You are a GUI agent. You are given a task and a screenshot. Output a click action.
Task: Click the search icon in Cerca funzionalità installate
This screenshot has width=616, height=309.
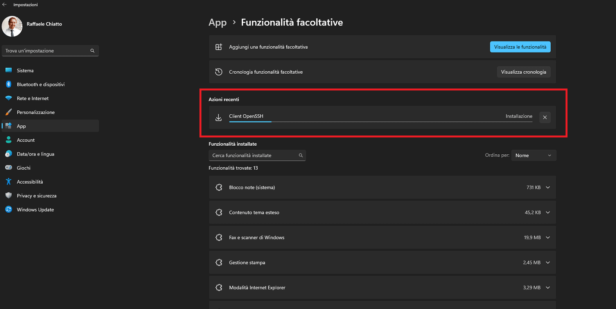click(301, 155)
